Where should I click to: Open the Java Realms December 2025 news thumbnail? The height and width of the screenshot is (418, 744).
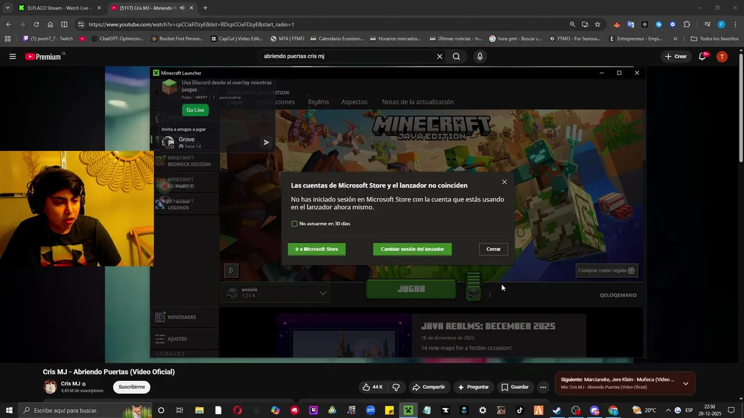tap(344, 337)
